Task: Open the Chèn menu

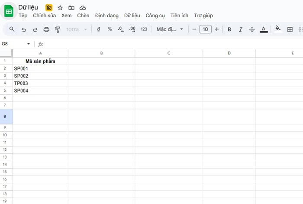Action: tap(83, 16)
